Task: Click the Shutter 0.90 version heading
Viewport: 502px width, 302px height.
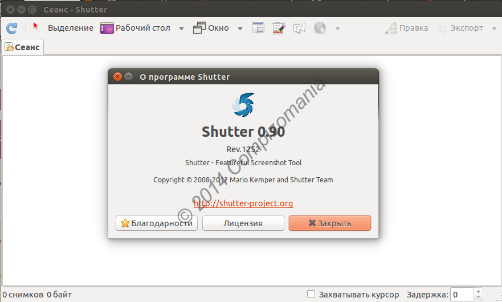Action: tap(243, 132)
